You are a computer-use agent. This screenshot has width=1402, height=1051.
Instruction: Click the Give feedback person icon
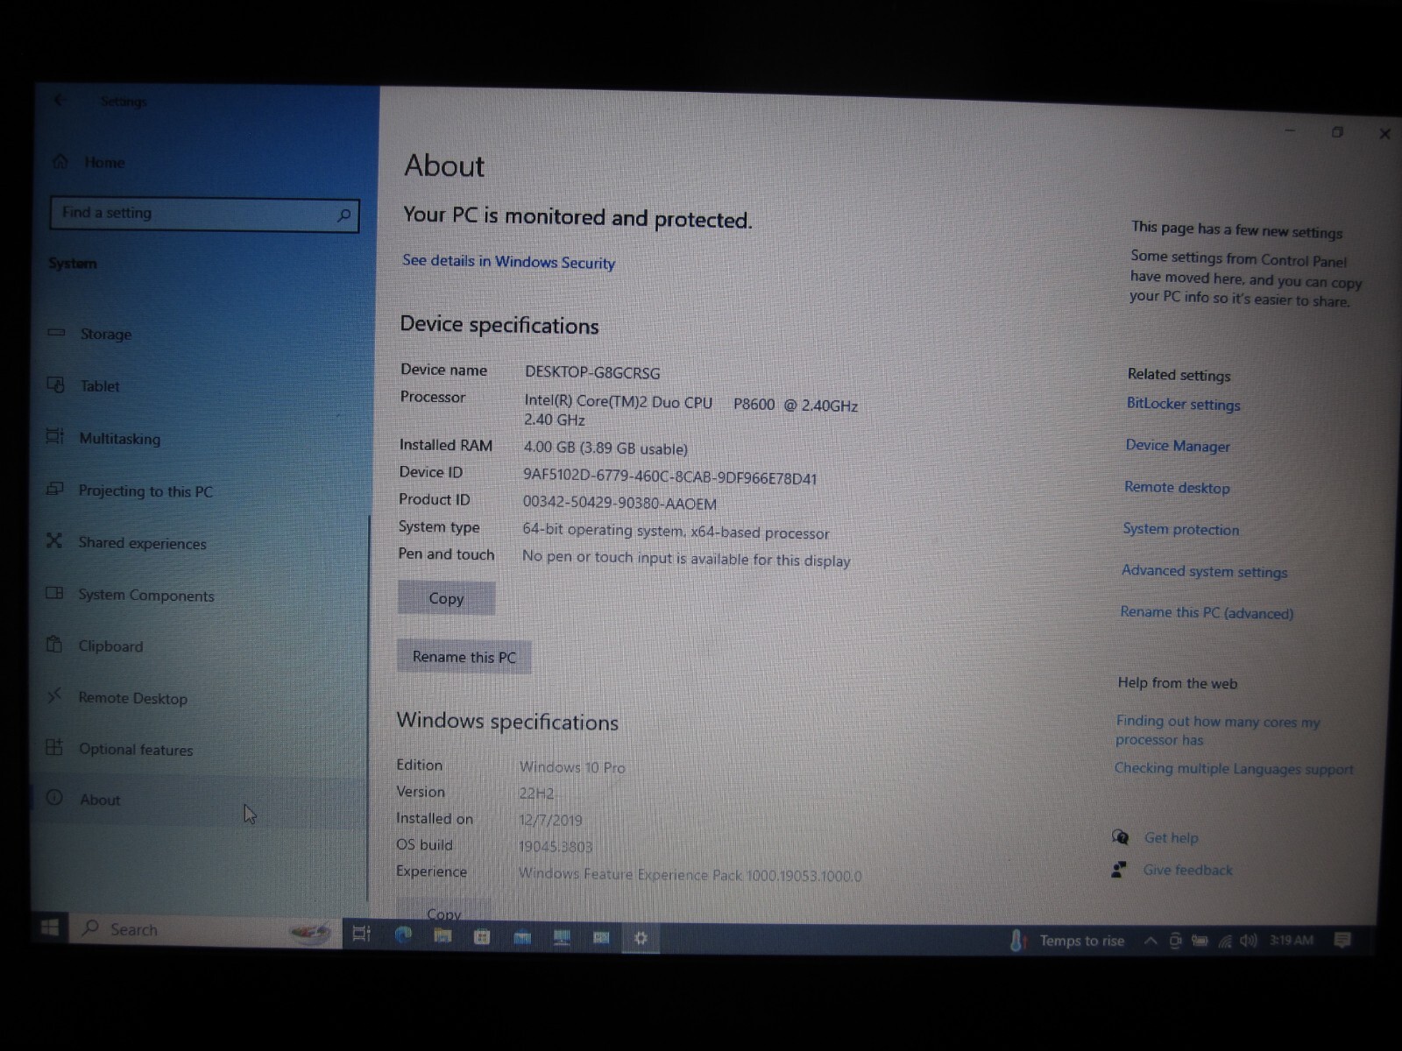click(x=1118, y=870)
